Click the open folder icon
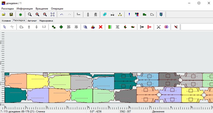The image size is (213, 113). click(x=4, y=14)
